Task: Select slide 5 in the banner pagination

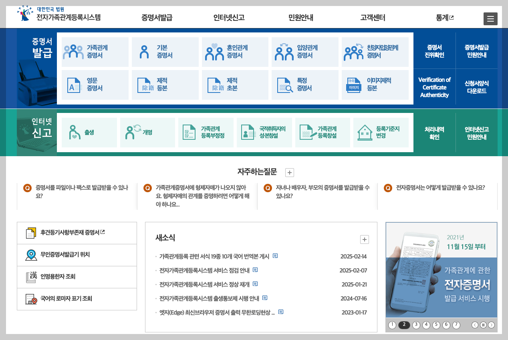Action: point(436,325)
